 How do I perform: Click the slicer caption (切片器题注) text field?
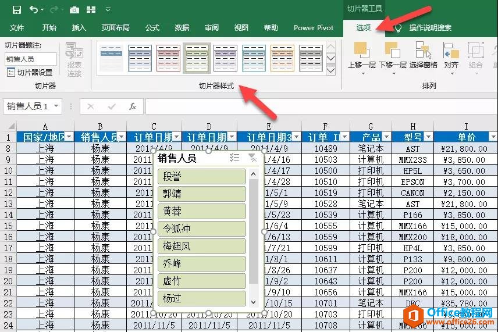point(31,59)
